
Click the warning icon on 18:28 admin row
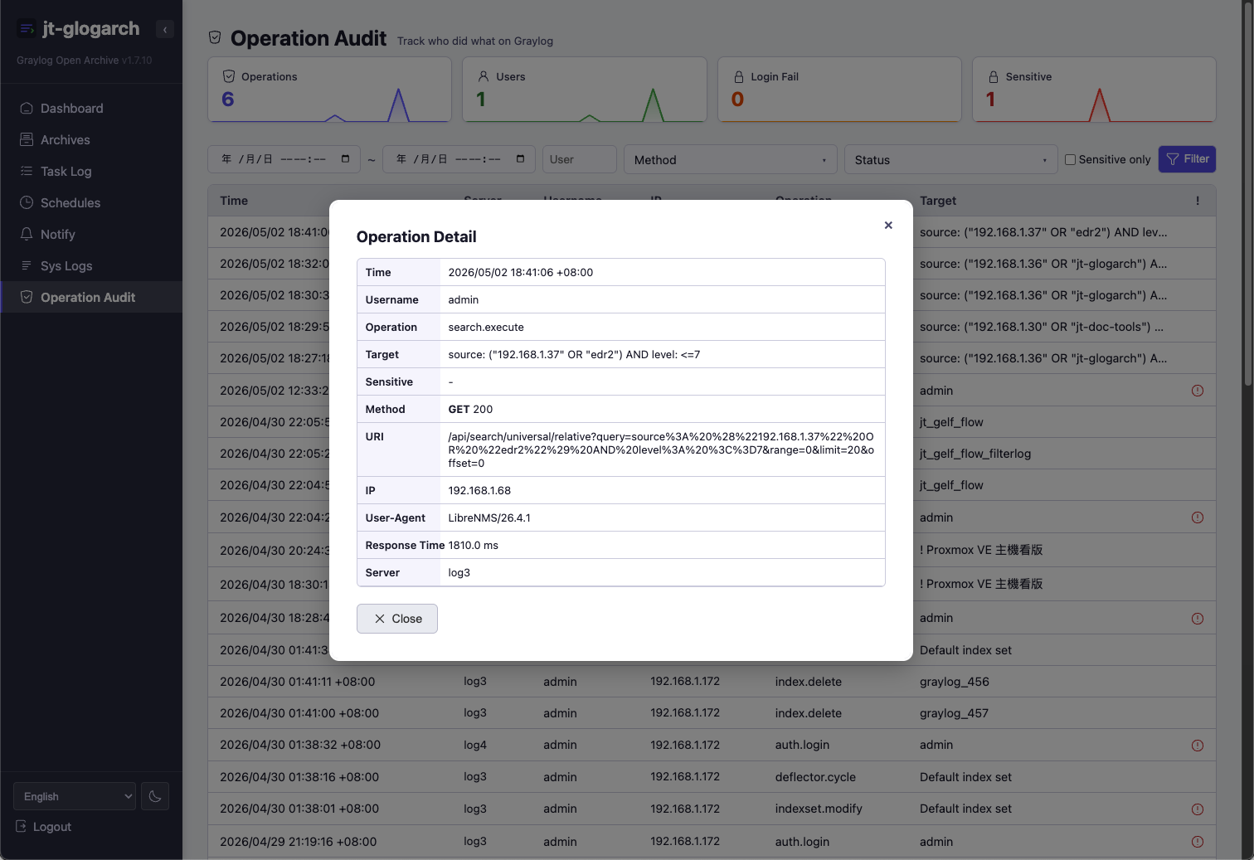point(1198,619)
